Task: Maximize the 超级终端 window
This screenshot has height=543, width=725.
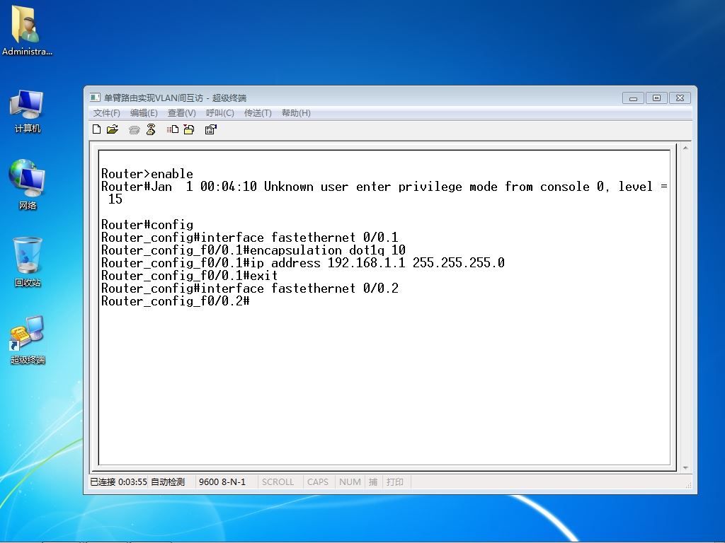Action: (x=656, y=98)
